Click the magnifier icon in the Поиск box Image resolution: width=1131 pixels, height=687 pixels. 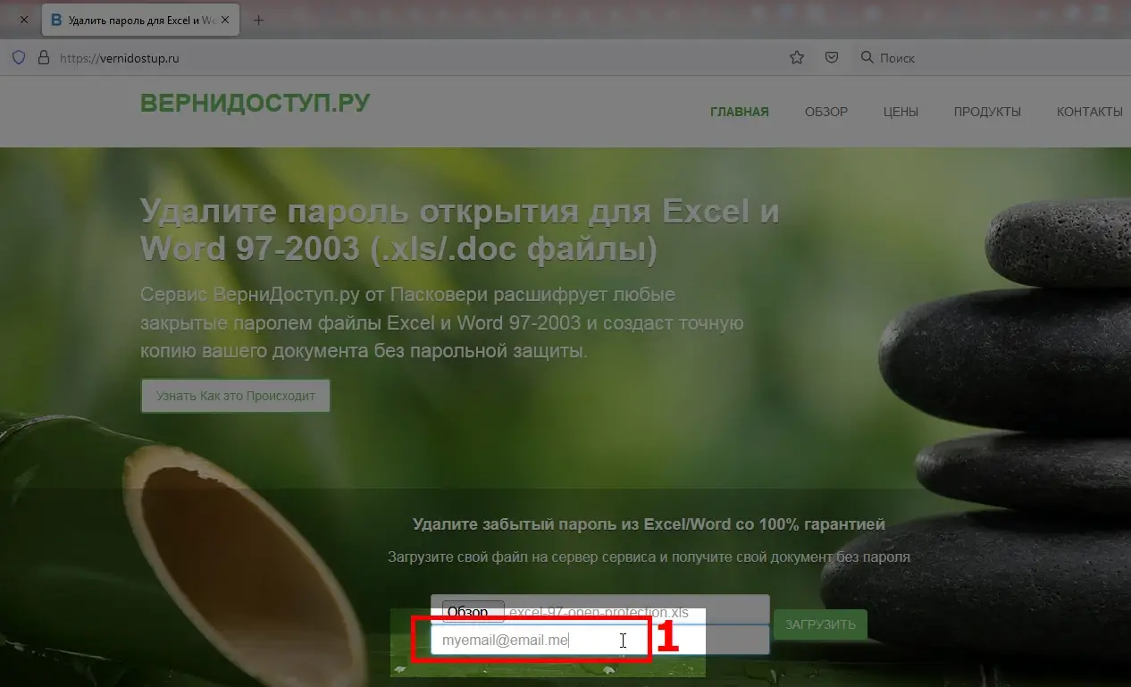click(x=867, y=57)
